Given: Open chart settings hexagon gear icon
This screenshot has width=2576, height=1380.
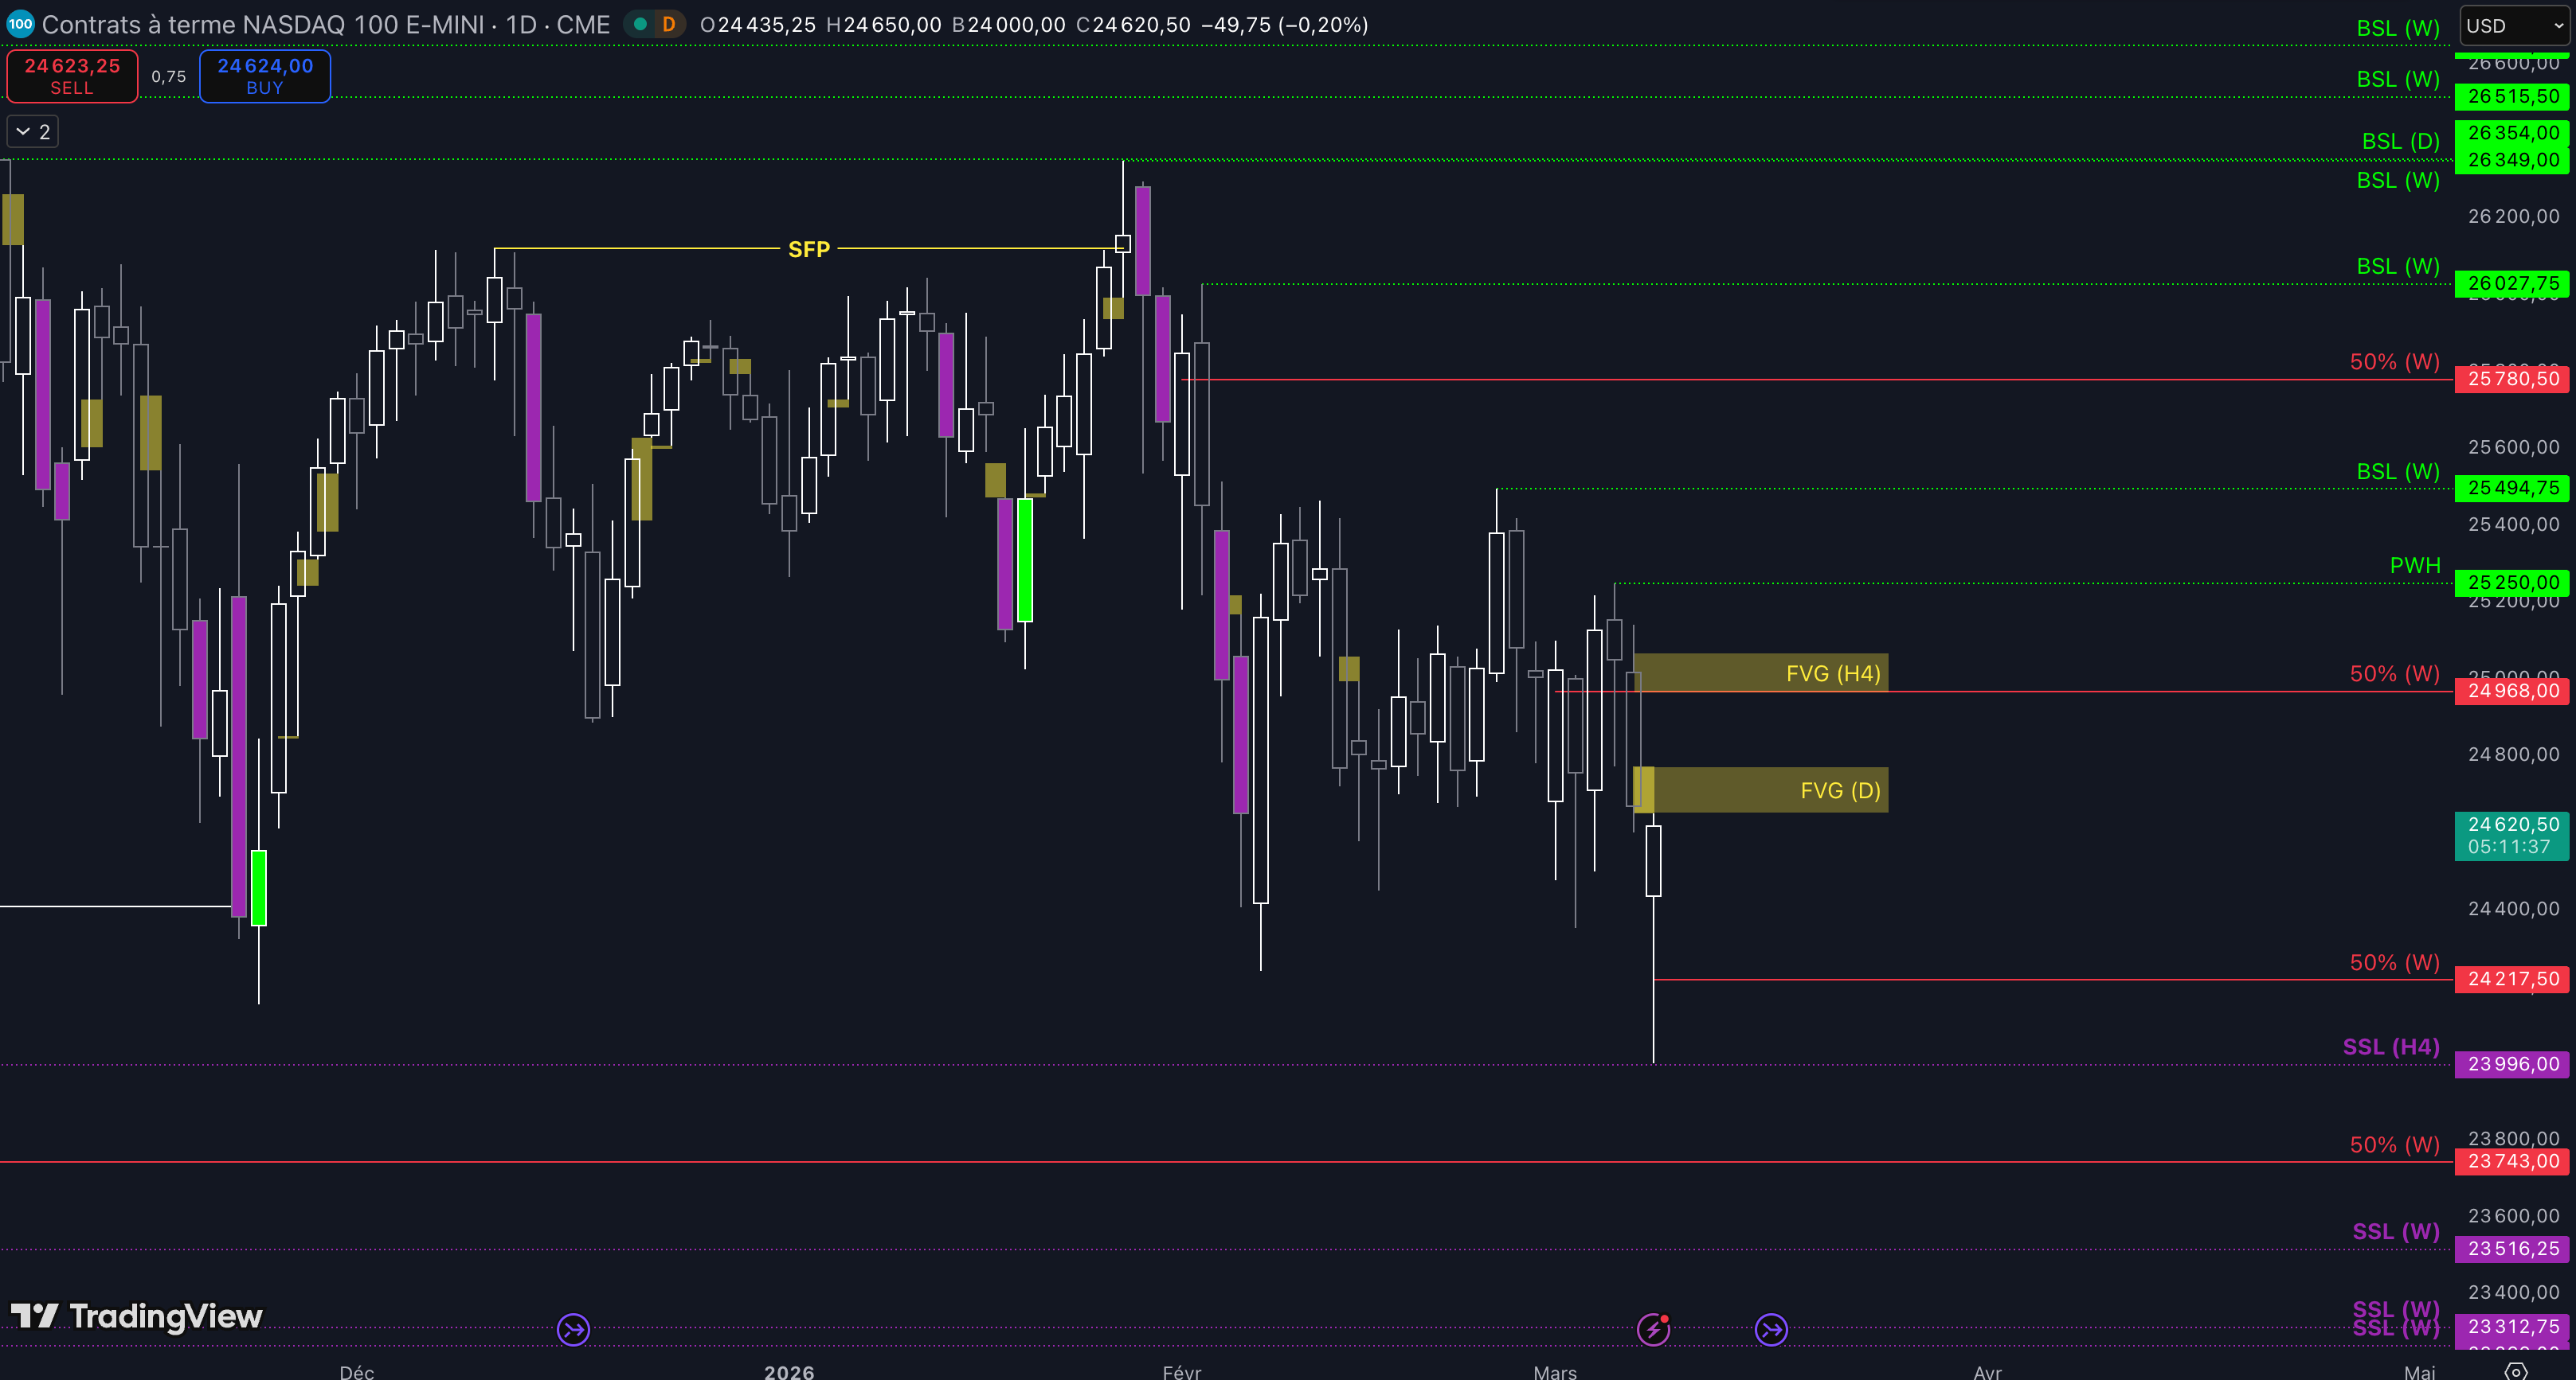Looking at the screenshot, I should 2516,1371.
